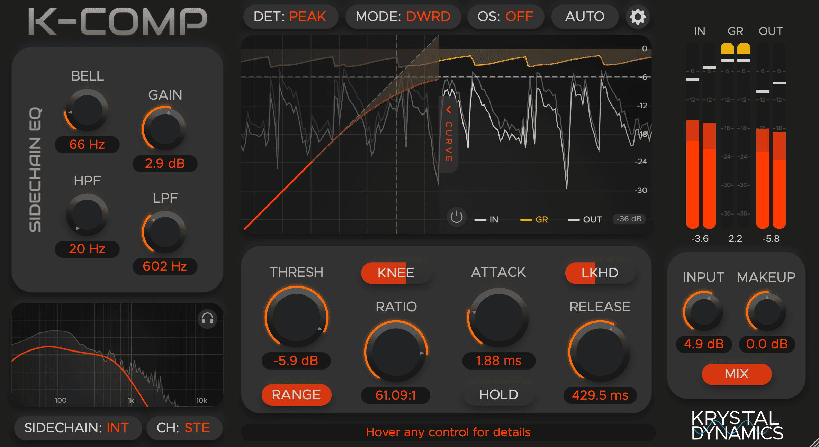The image size is (819, 447).
Task: Change the MODE: DWRD setting
Action: pyautogui.click(x=403, y=17)
